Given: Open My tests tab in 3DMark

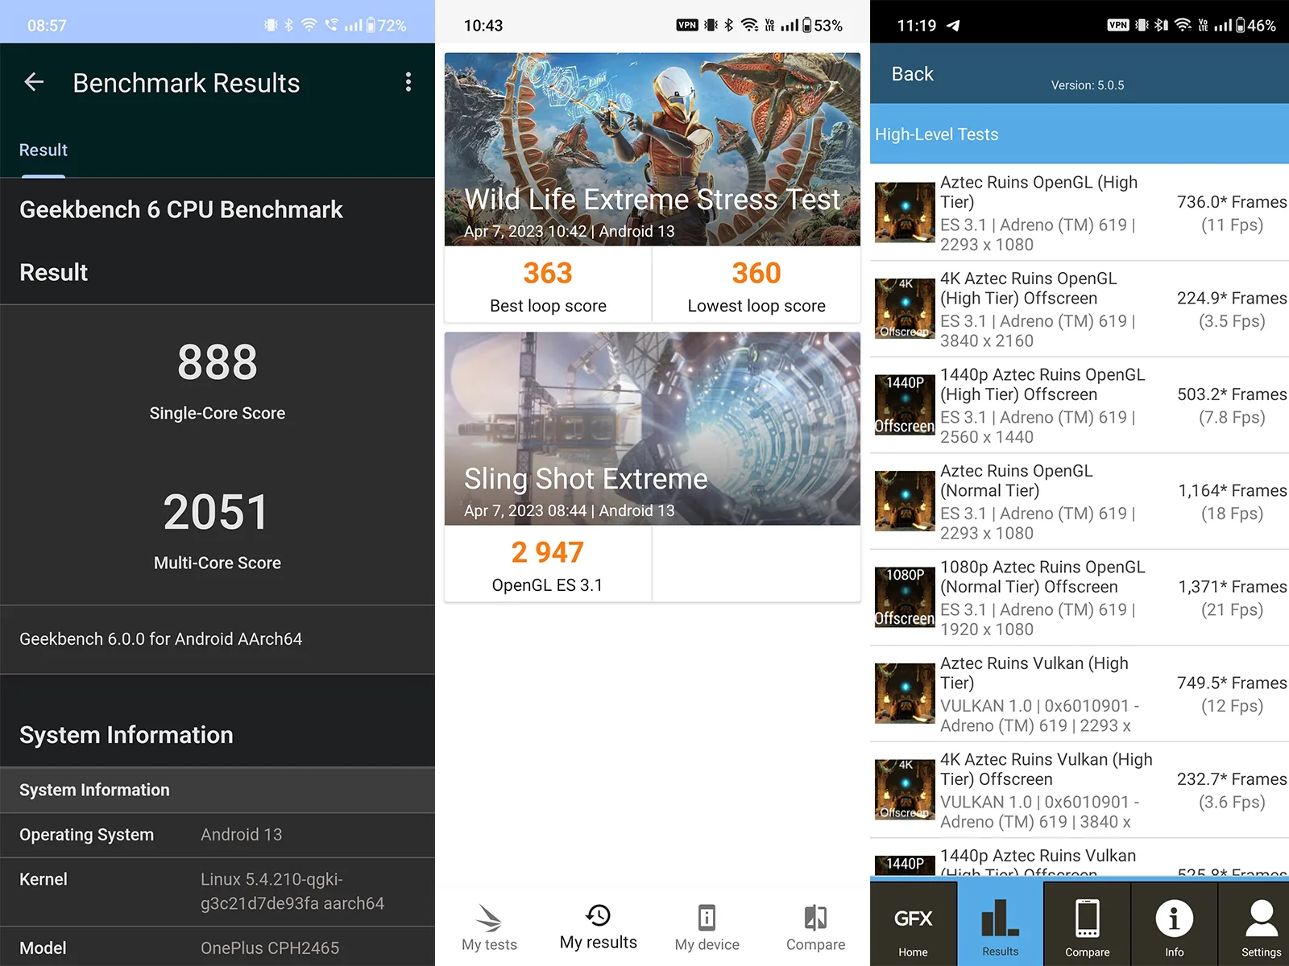Looking at the screenshot, I should [x=489, y=927].
